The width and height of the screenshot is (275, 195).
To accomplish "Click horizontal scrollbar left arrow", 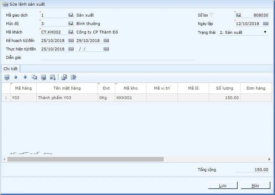I will pos(4,159).
